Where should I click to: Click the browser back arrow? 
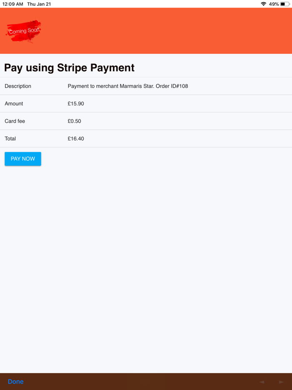[x=262, y=382]
